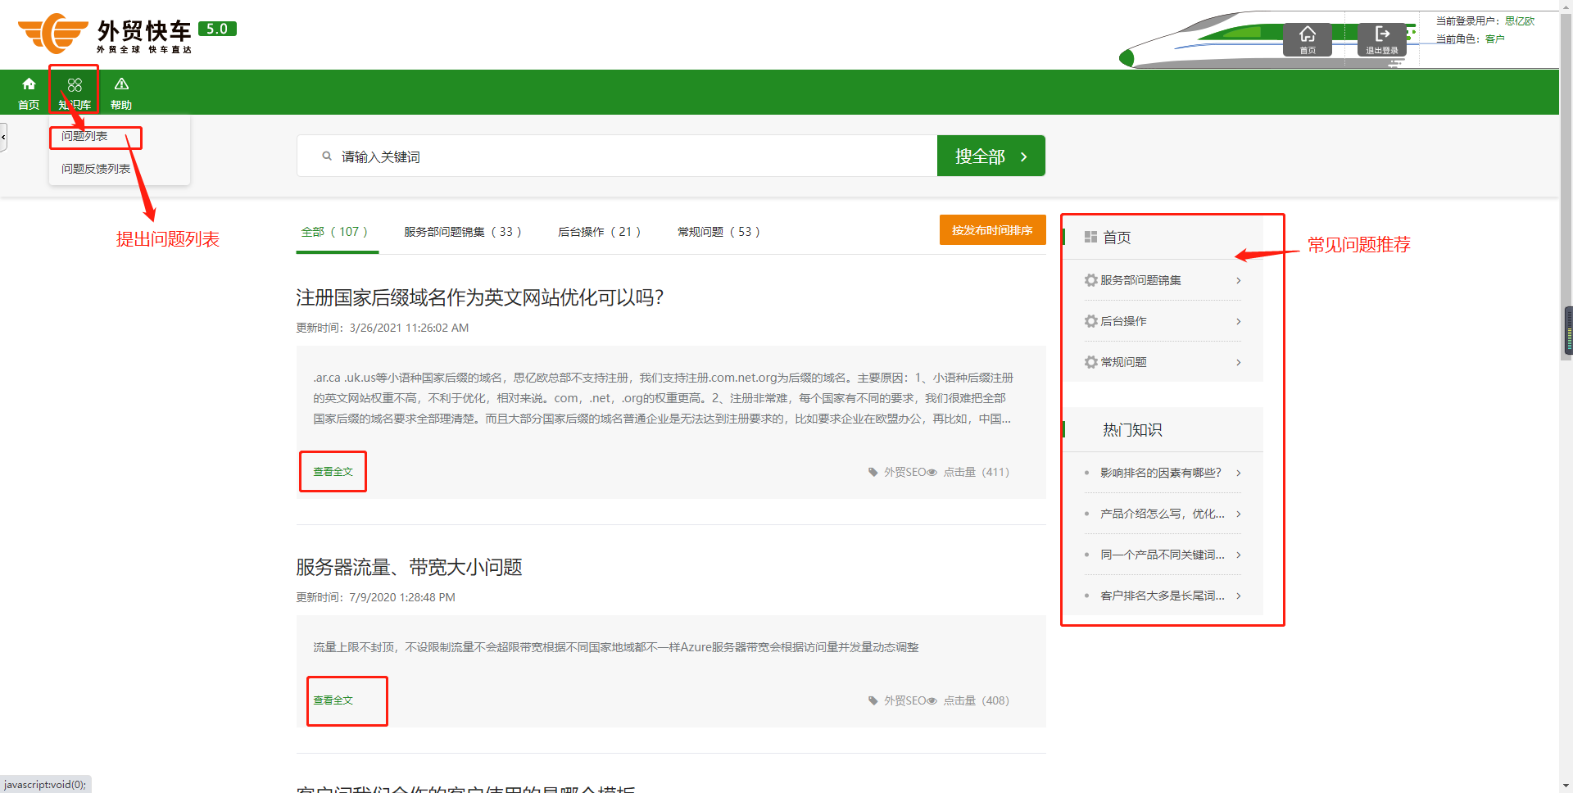Expand 影响排名的因素有哪些 chevron
The height and width of the screenshot is (793, 1573).
[x=1238, y=473]
